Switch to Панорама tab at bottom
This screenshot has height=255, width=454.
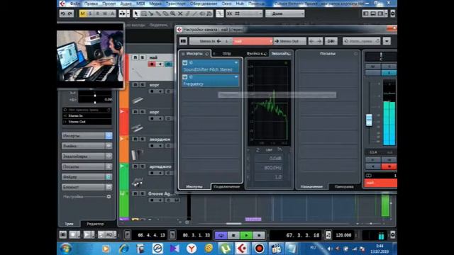click(x=344, y=186)
